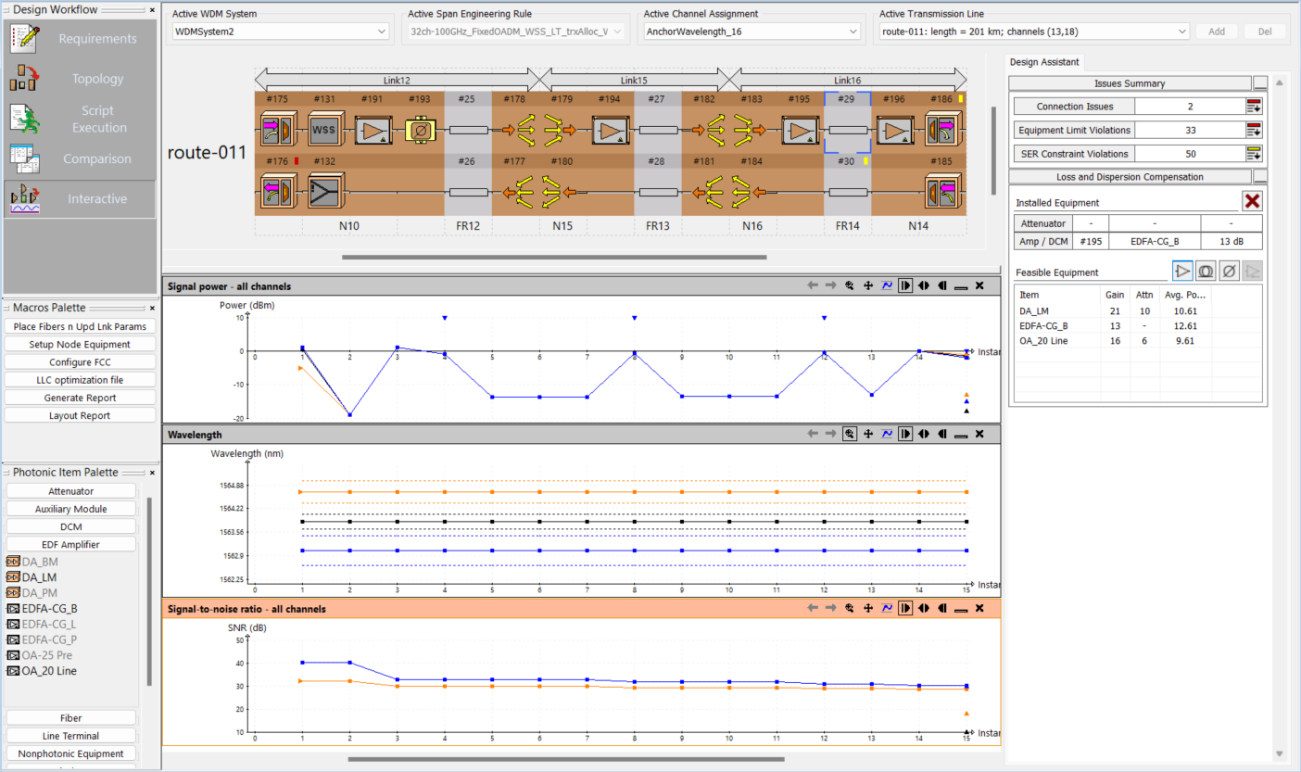Select amplifier #191 in node N10
Image resolution: width=1301 pixels, height=772 pixels.
pyautogui.click(x=373, y=132)
